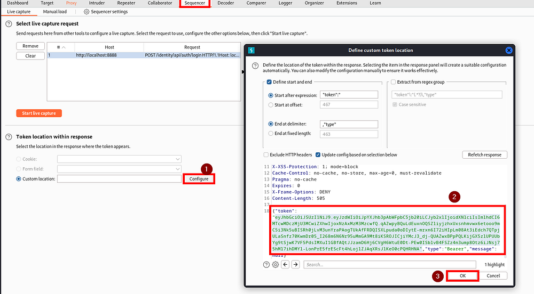Open search settings gear in the dialog

tap(276, 265)
